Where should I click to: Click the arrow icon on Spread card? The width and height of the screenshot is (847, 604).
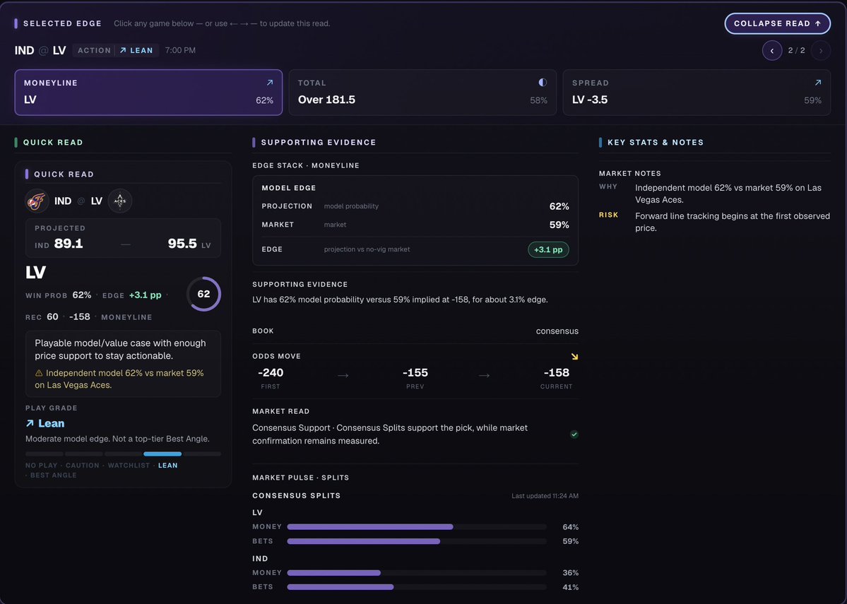pyautogui.click(x=818, y=83)
